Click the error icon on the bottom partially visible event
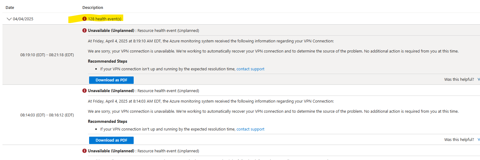The image size is (480, 160). tap(85, 151)
